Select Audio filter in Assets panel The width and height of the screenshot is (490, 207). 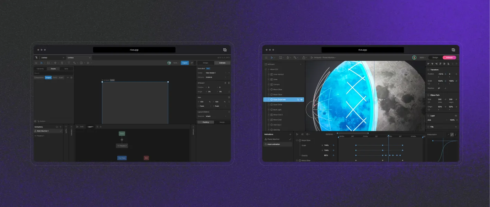[x=61, y=78]
